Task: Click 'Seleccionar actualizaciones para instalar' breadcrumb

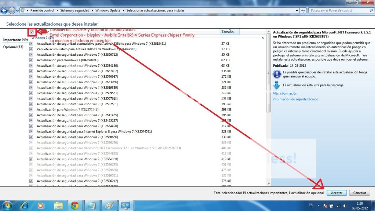Action: 155,11
